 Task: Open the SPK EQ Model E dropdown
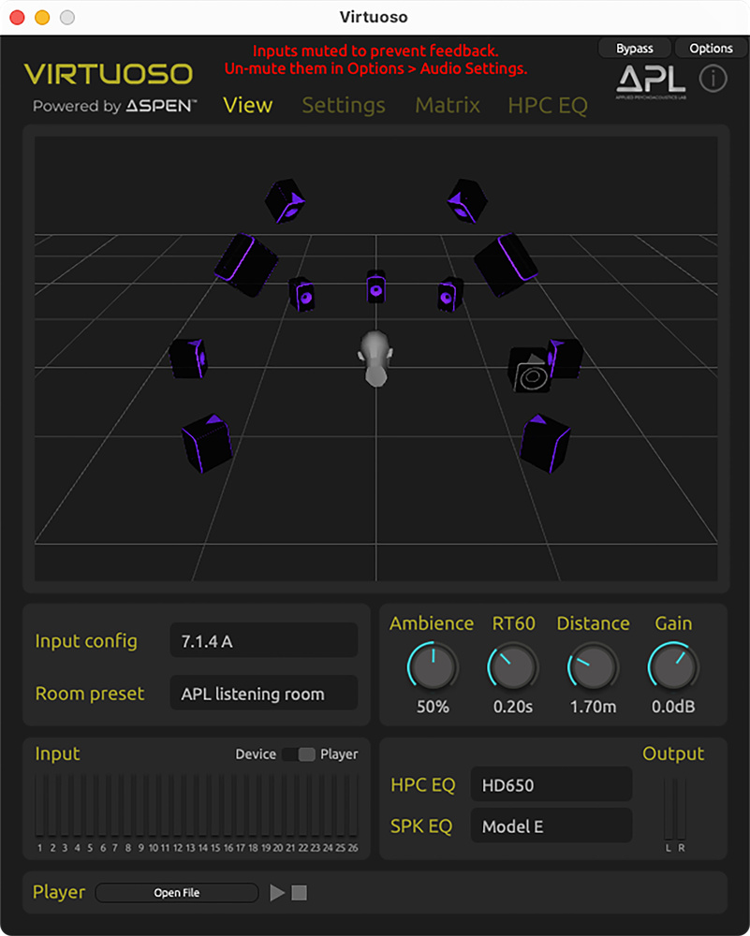(551, 826)
